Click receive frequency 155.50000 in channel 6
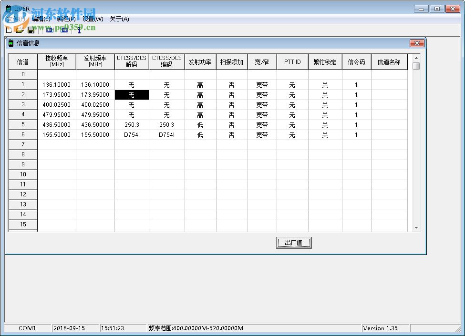 (57, 135)
